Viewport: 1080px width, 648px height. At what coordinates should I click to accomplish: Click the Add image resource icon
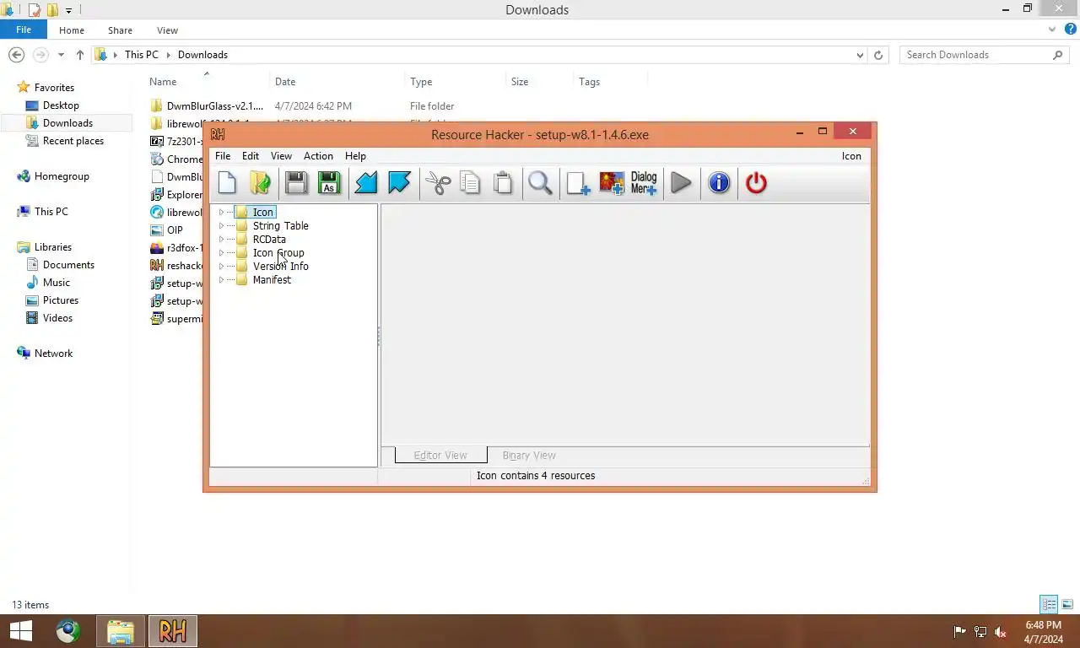pyautogui.click(x=612, y=183)
